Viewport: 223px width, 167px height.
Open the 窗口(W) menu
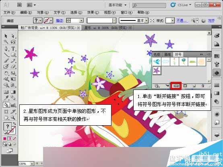126,12
